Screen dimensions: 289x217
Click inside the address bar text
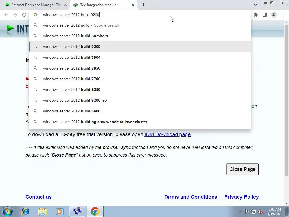point(71,15)
